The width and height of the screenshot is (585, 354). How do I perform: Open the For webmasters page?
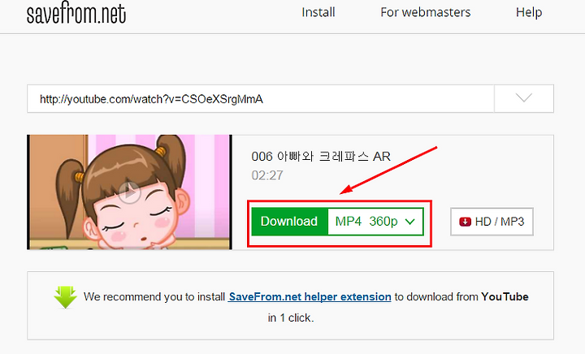[x=425, y=12]
